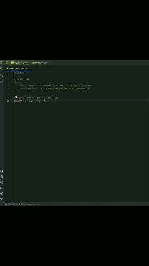This screenshot has height=266, width=149.
Task: Open the Run tool window
Action: pyautogui.click(x=2, y=182)
